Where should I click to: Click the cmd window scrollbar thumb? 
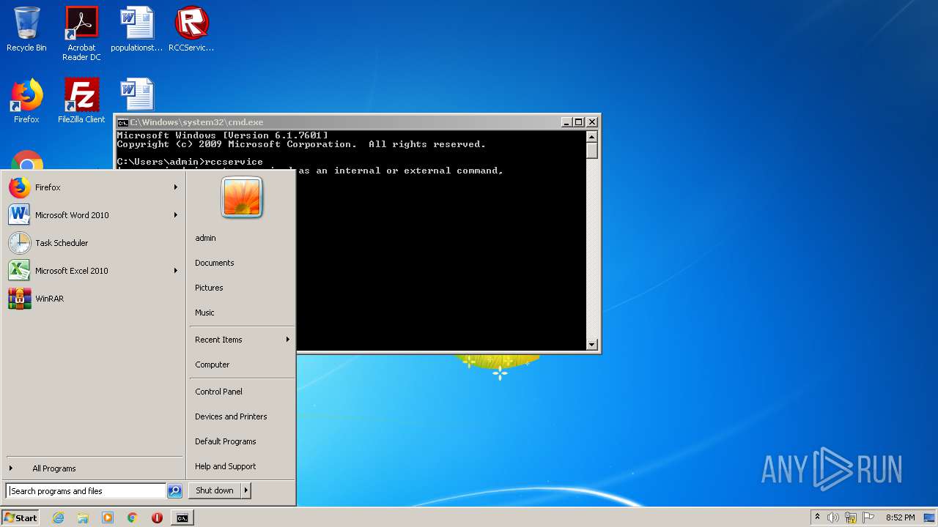coord(592,151)
